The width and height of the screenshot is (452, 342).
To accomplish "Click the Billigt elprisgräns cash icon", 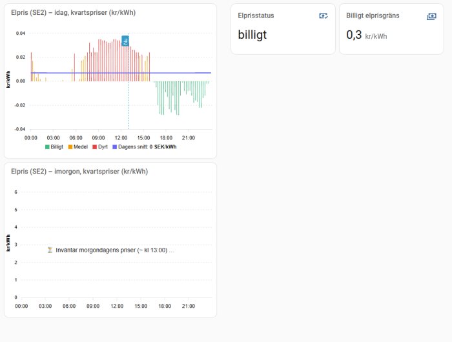I will pos(431,16).
